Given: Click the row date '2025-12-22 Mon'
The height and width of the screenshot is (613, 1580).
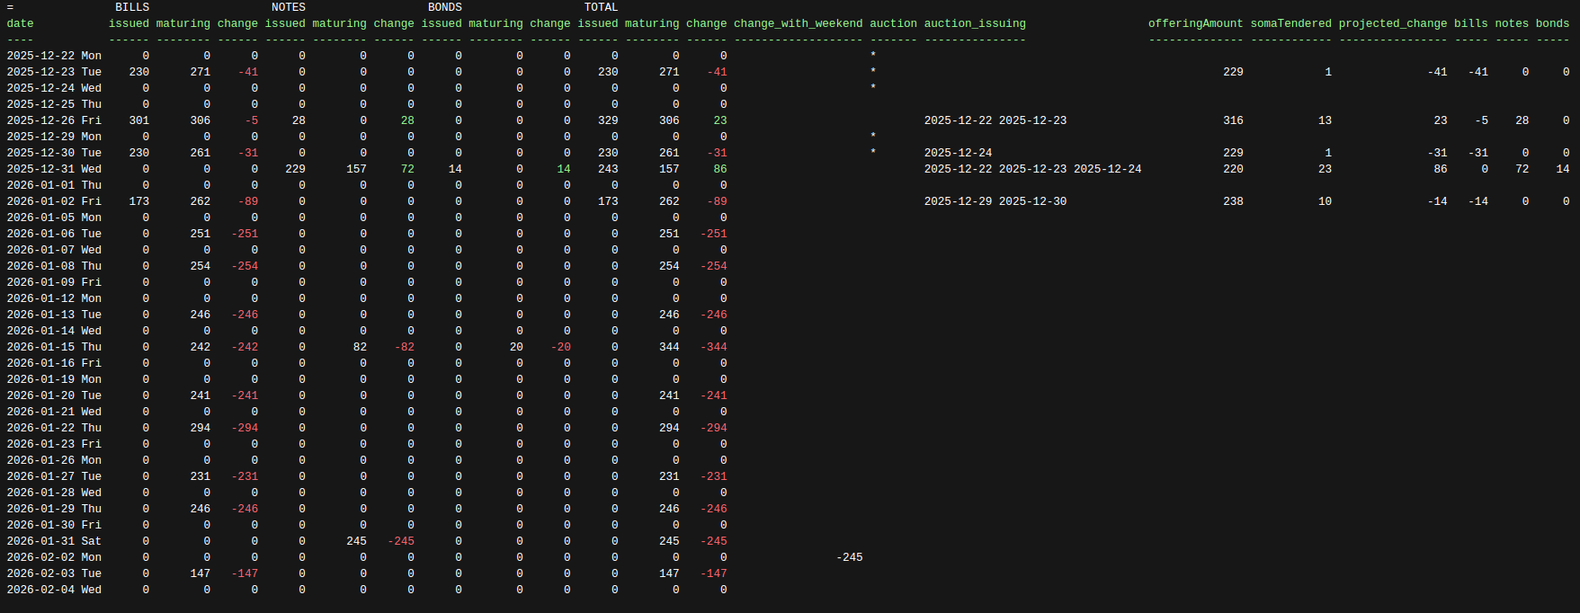Looking at the screenshot, I should click(54, 56).
